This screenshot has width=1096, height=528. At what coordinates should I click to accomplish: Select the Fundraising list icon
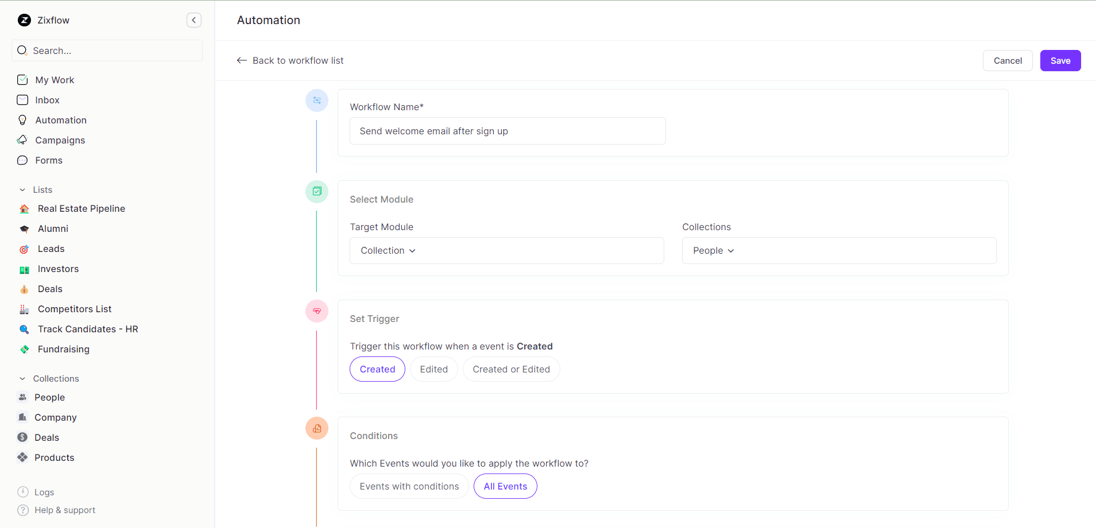tap(24, 349)
